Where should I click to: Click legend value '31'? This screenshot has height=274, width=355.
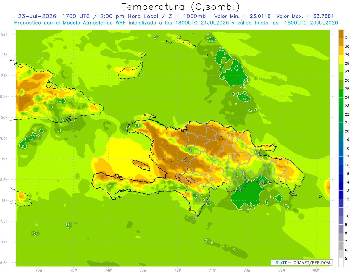click(x=347, y=38)
